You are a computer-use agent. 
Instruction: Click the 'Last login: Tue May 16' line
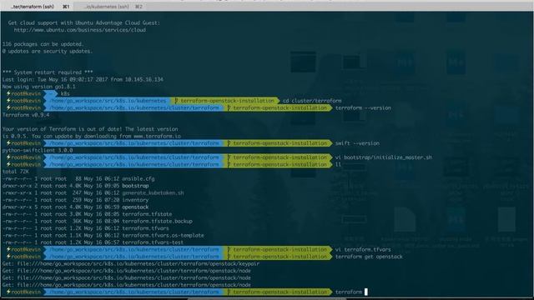click(x=83, y=80)
